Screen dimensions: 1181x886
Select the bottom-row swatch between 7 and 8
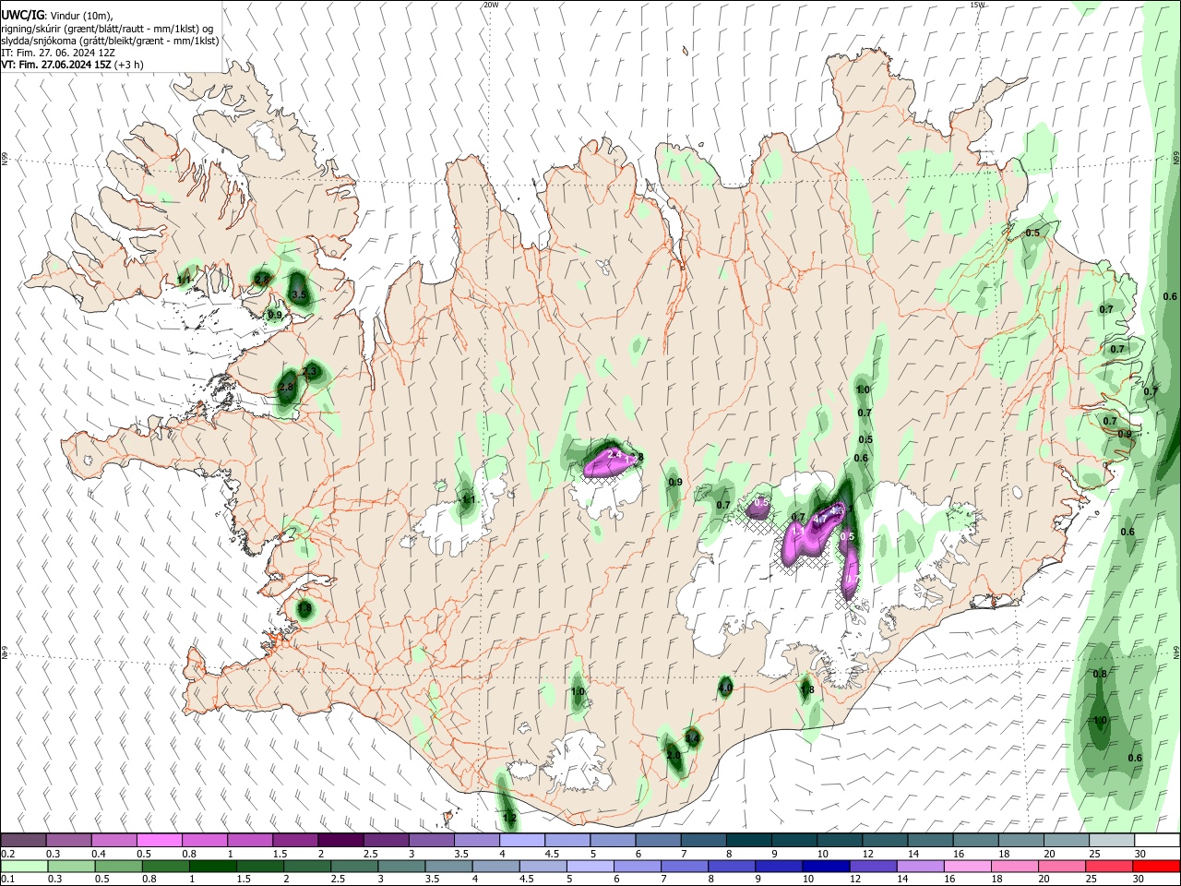pos(684,867)
